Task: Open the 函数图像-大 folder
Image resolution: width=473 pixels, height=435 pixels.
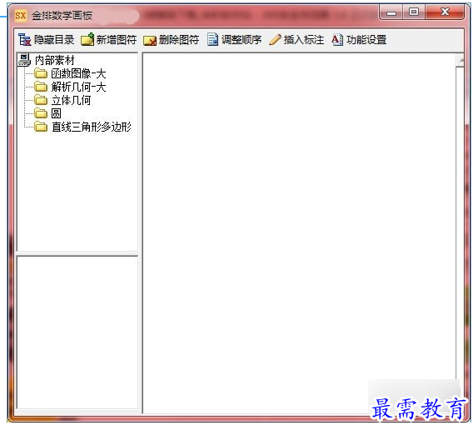Action: [x=78, y=73]
